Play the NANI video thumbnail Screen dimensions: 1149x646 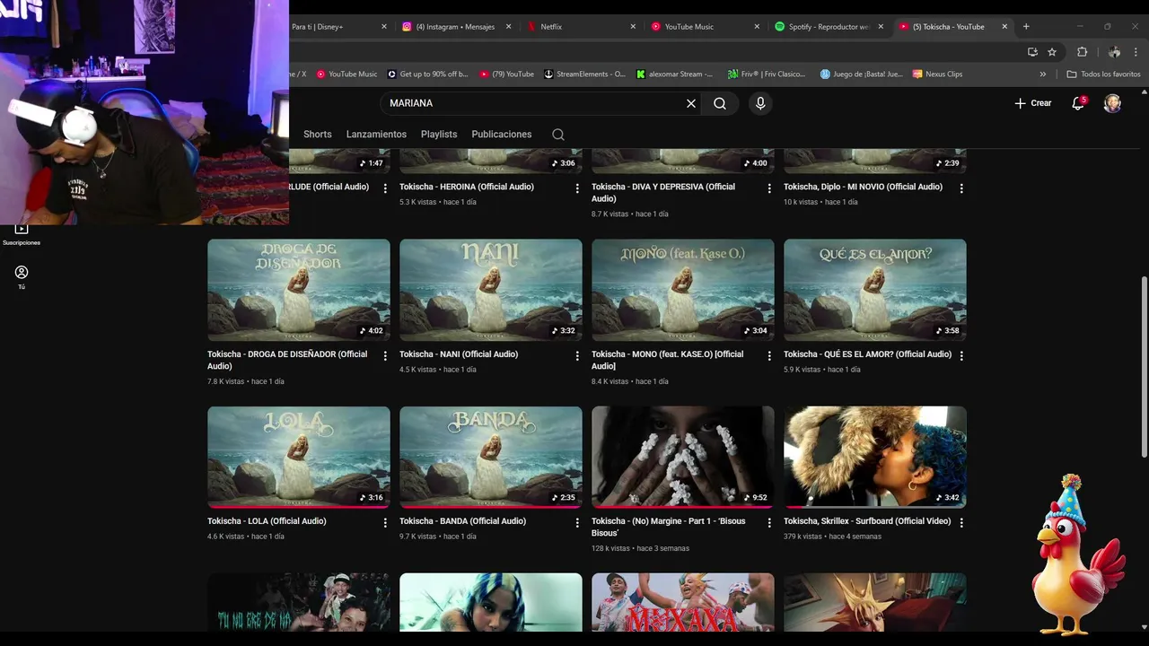tap(491, 290)
